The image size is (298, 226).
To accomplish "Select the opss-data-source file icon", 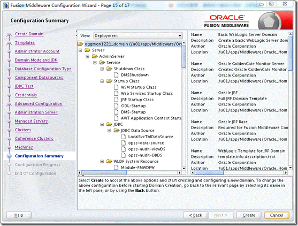I will pyautogui.click(x=124, y=143).
